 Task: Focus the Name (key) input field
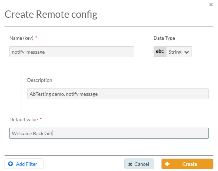(72, 52)
